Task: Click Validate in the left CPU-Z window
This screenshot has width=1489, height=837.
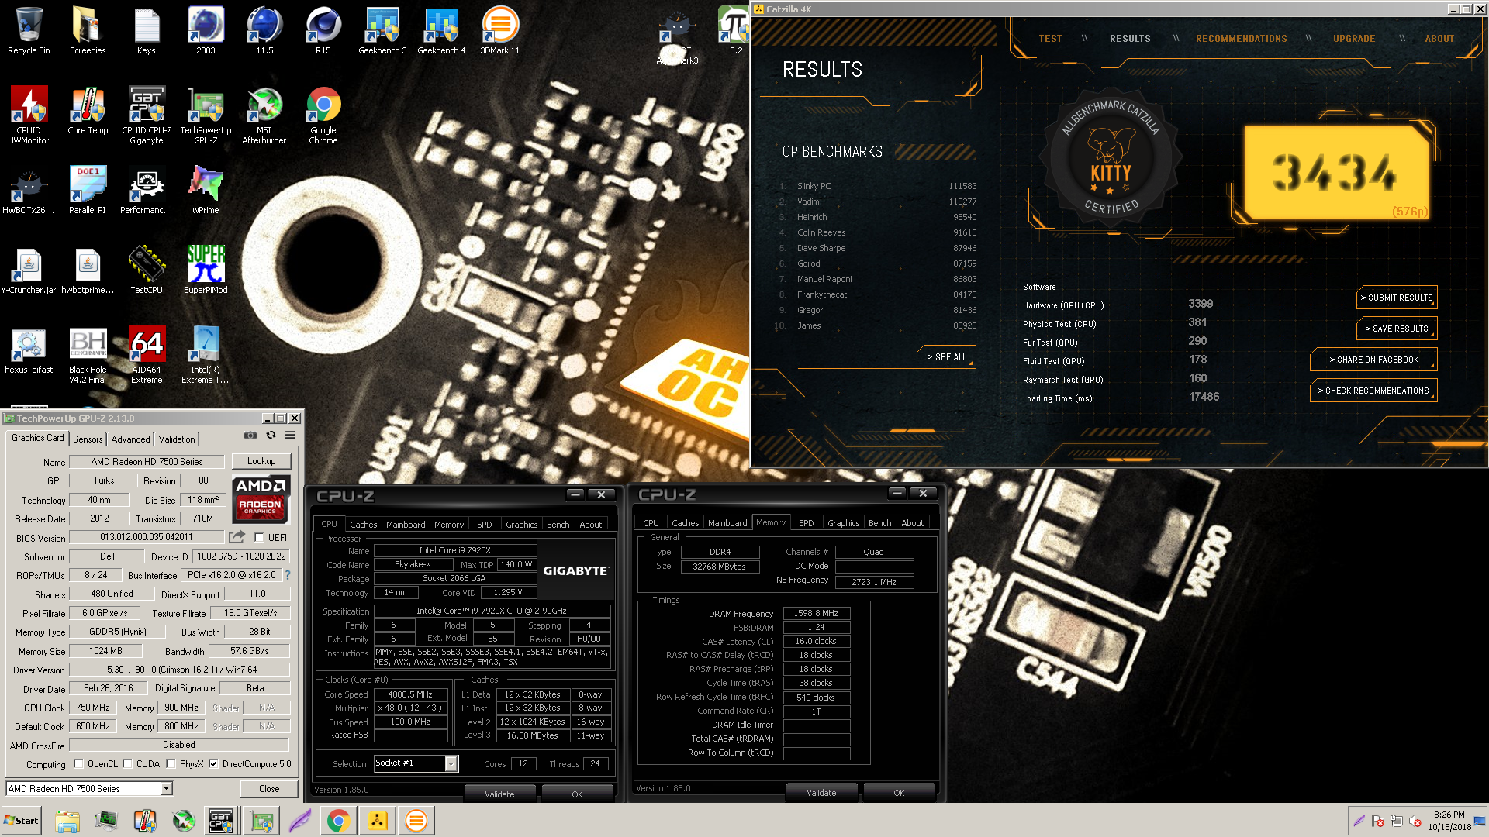Action: pos(499,794)
